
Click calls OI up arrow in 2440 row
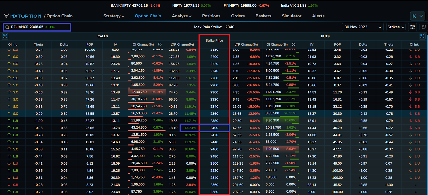point(9,142)
